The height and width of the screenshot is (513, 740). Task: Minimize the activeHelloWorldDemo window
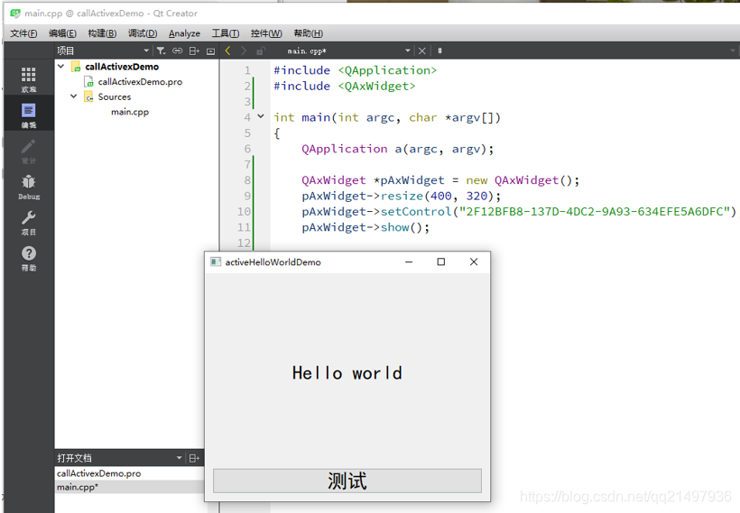point(409,261)
